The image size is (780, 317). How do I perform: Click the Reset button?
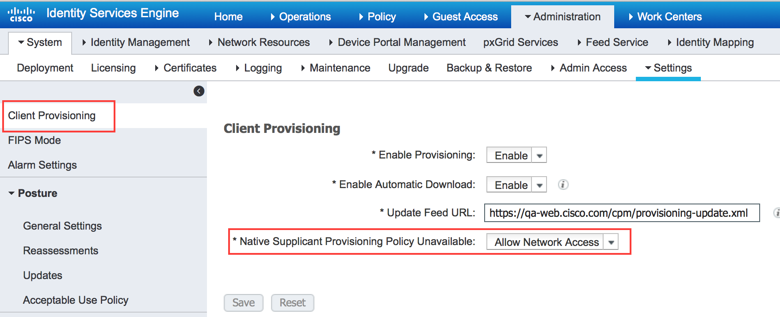pos(293,303)
